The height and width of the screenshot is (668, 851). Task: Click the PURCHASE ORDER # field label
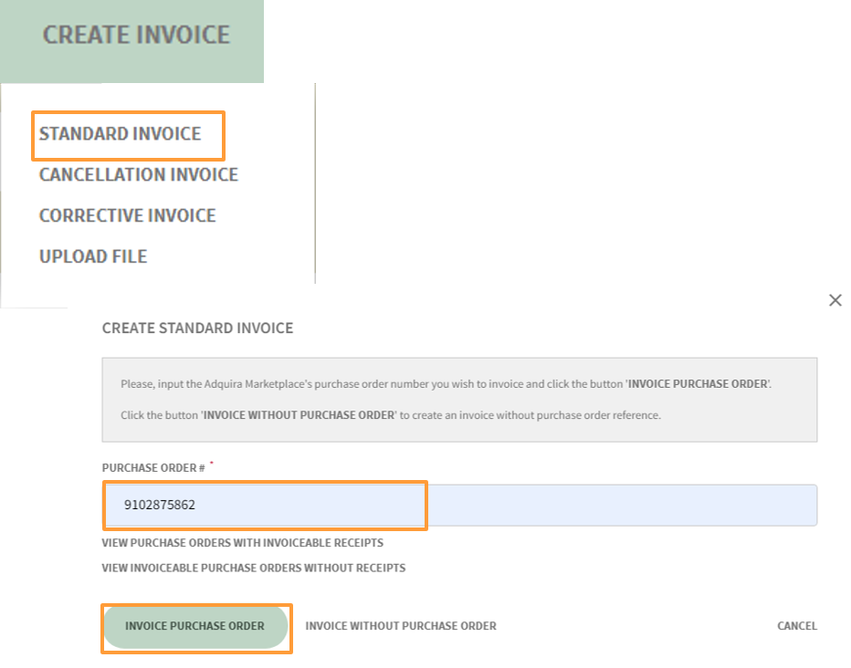150,467
